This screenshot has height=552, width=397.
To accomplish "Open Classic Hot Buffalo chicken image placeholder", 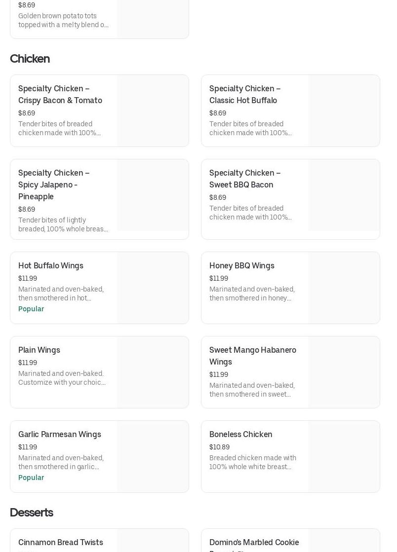I will 344,111.
